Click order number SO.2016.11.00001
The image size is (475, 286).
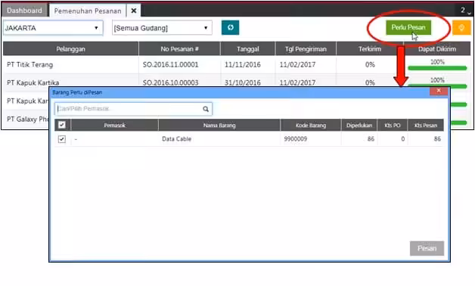pos(170,64)
